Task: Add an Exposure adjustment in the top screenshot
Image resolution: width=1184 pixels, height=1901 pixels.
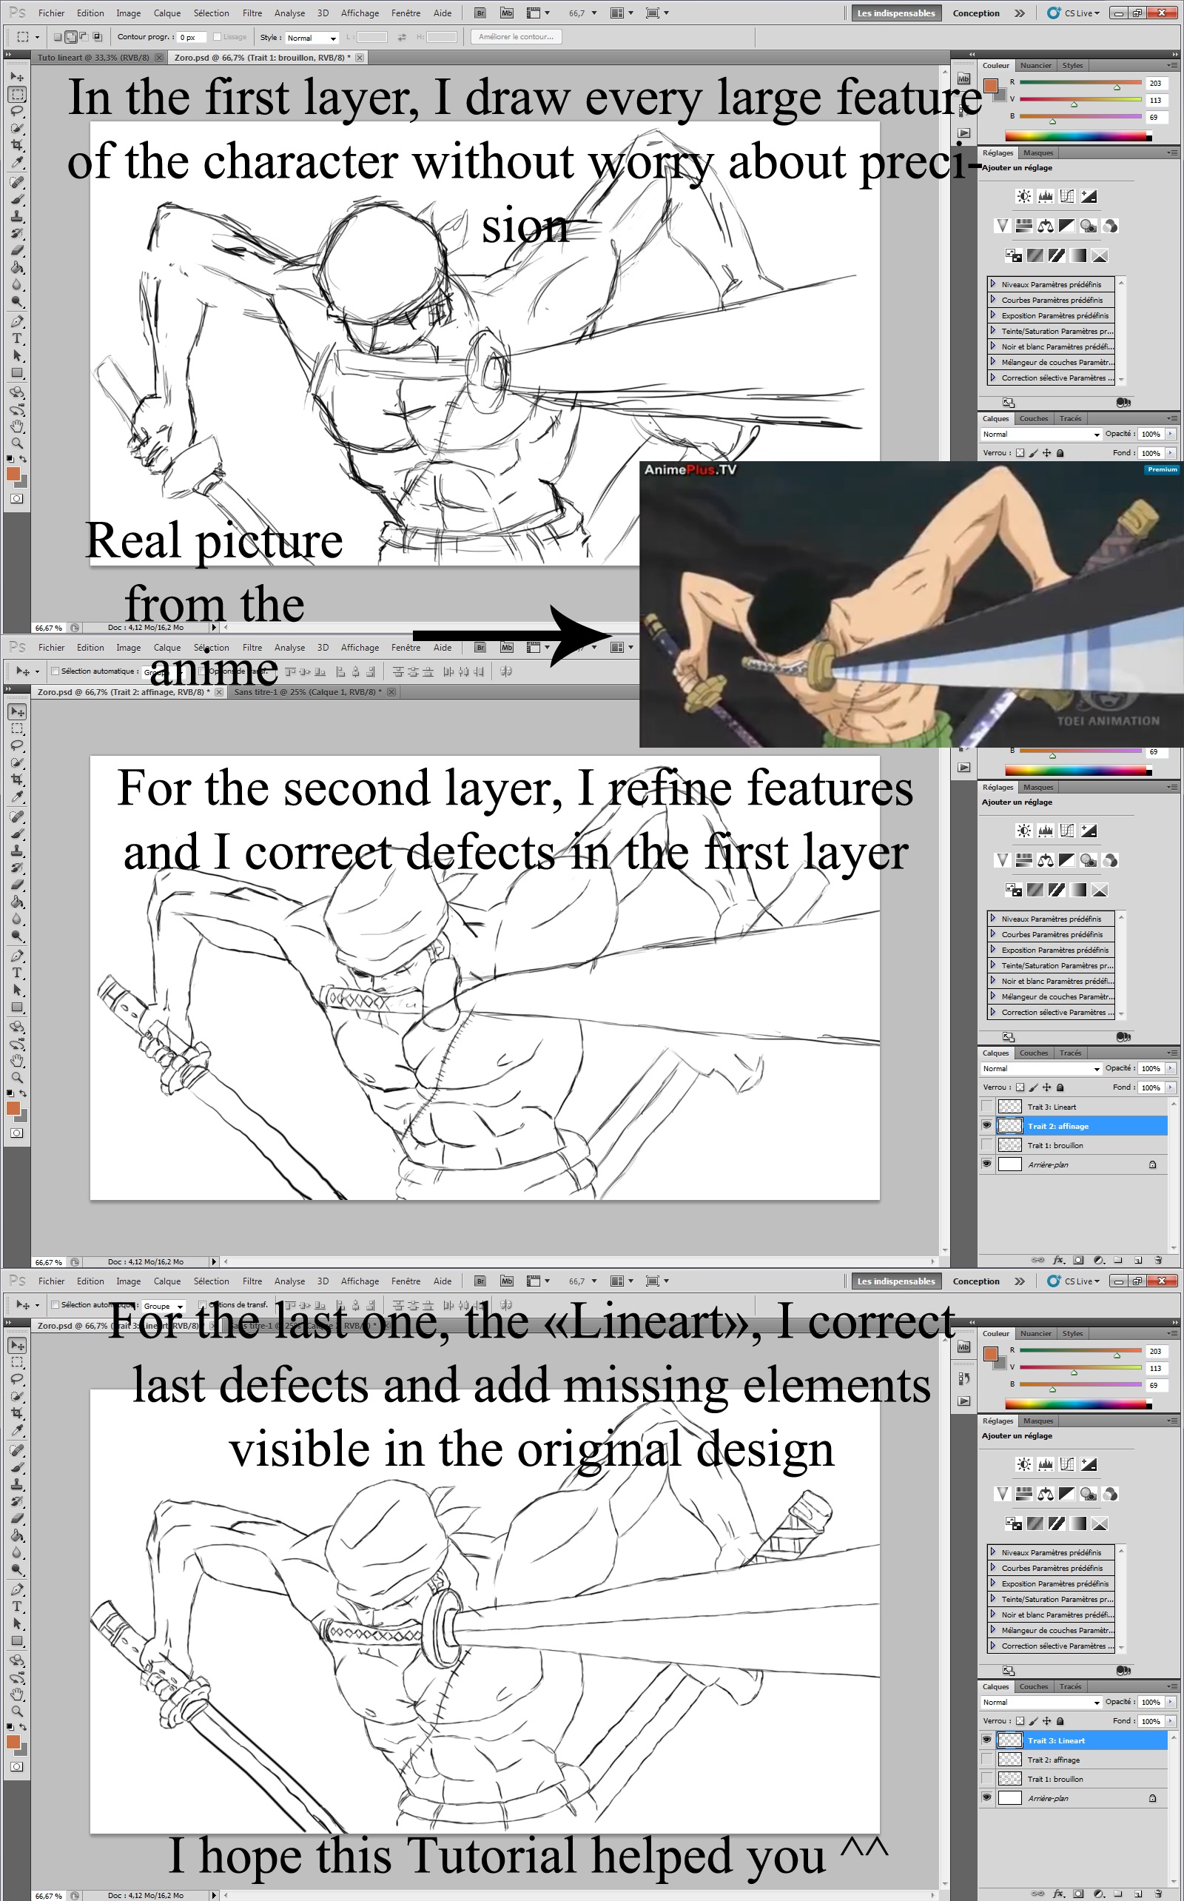Action: [1089, 197]
